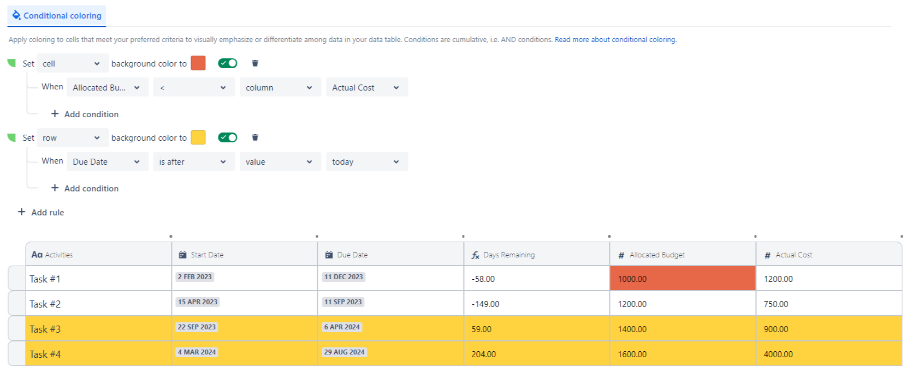Screen dimensions: 912x373
Task: Expand the 'is after' operator dropdown
Action: [x=193, y=162]
